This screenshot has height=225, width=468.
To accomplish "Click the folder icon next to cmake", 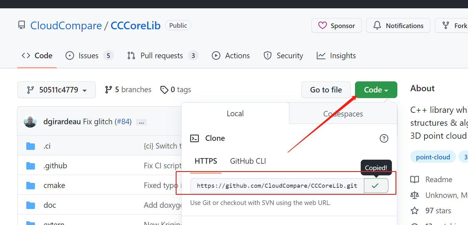I will (x=31, y=185).
